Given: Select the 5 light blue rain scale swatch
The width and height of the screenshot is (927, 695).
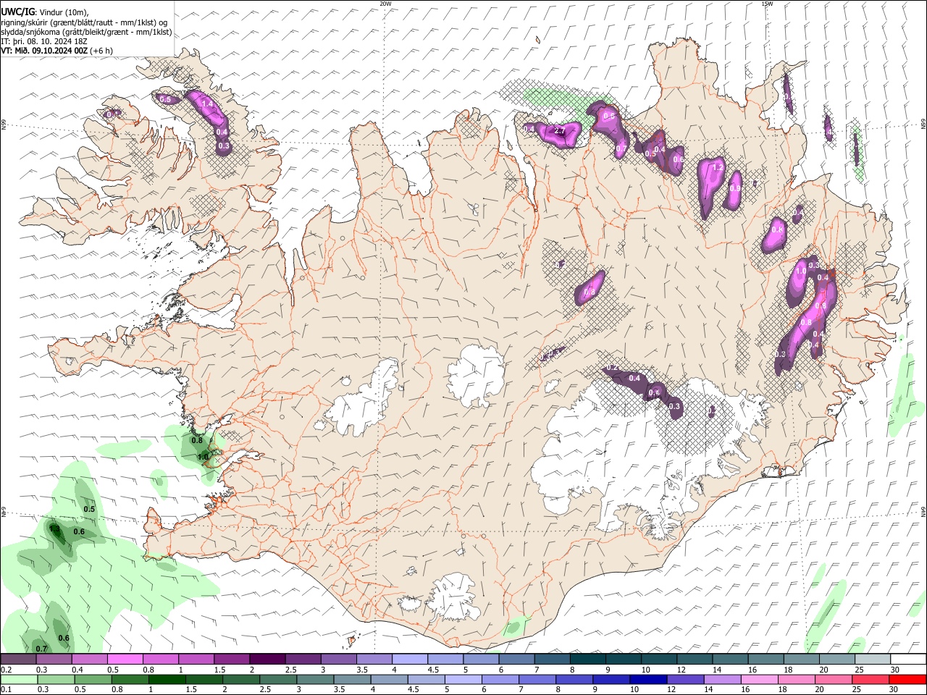Looking at the screenshot, I should [464, 679].
